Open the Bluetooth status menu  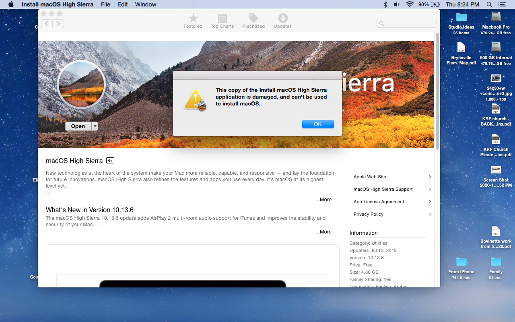click(x=385, y=4)
